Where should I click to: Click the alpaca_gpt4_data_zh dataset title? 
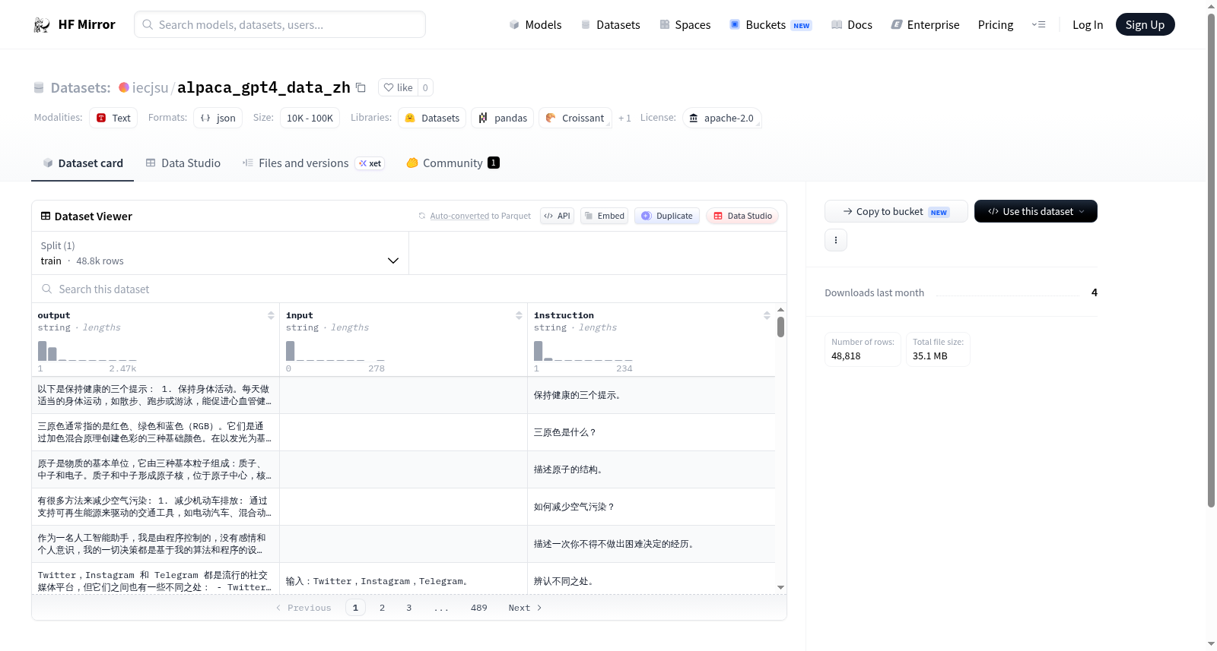[x=264, y=87]
